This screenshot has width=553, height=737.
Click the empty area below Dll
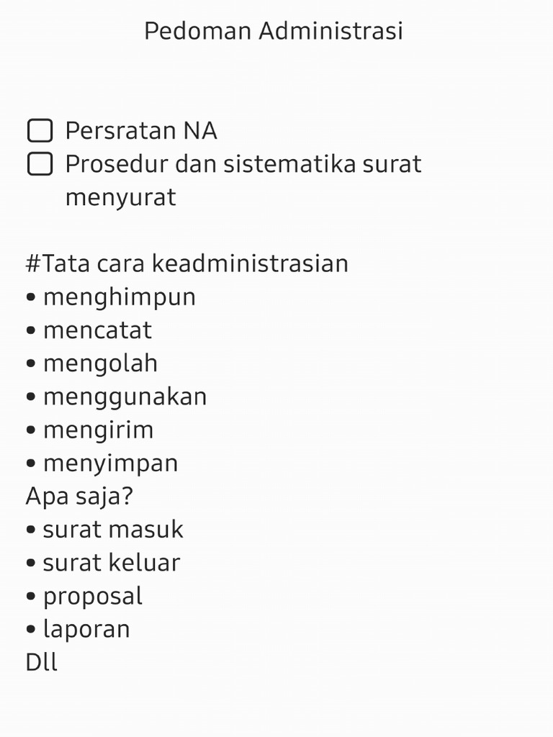coord(276,705)
